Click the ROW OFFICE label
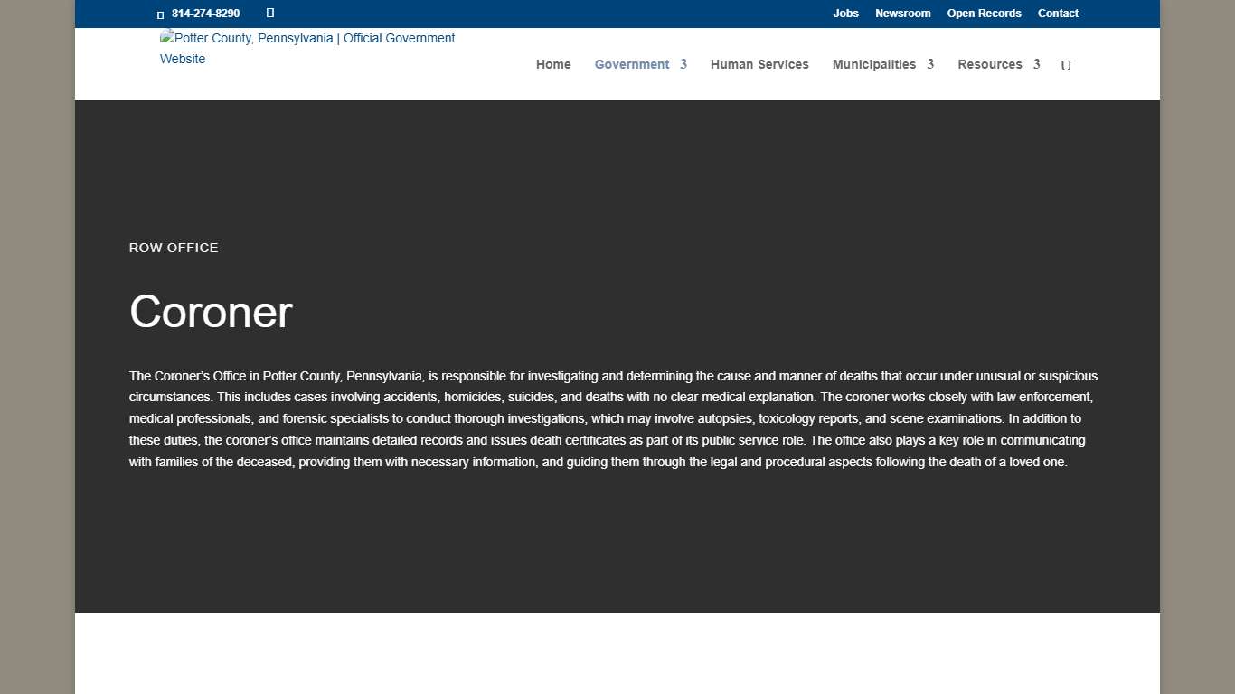Image resolution: width=1235 pixels, height=694 pixels. click(174, 248)
